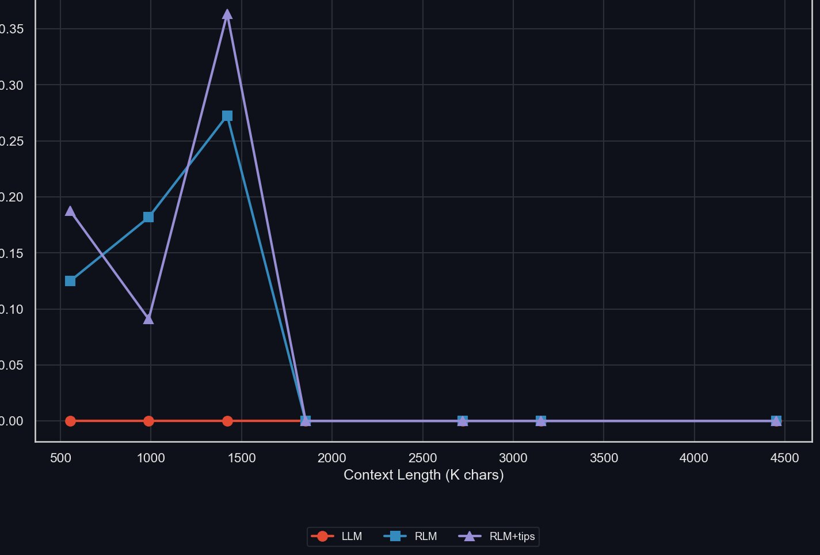
Task: Click the third red LLM circle near 1400
Action: pos(227,421)
